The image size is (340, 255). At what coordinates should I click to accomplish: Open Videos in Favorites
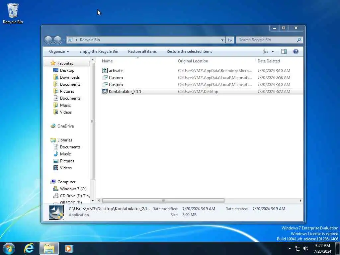(x=66, y=112)
